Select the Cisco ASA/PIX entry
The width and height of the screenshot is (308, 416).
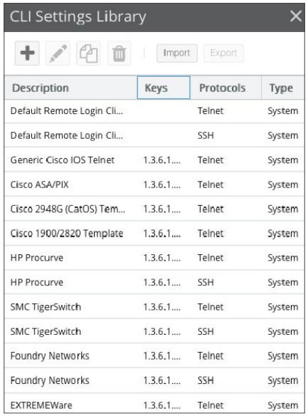coord(154,184)
